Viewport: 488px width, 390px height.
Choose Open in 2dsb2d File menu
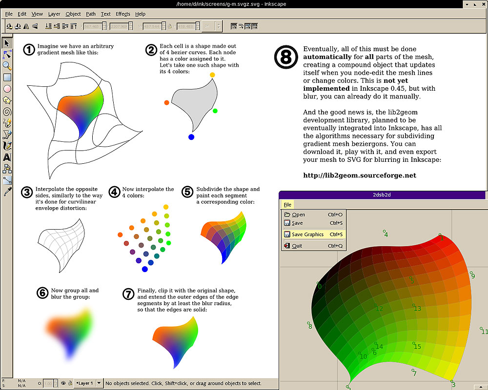(313, 214)
